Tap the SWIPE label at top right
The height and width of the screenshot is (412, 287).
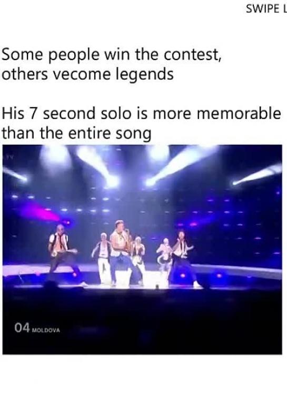(266, 9)
